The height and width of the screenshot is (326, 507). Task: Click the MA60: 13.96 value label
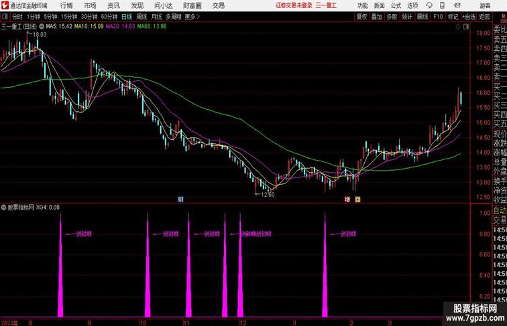tap(152, 27)
